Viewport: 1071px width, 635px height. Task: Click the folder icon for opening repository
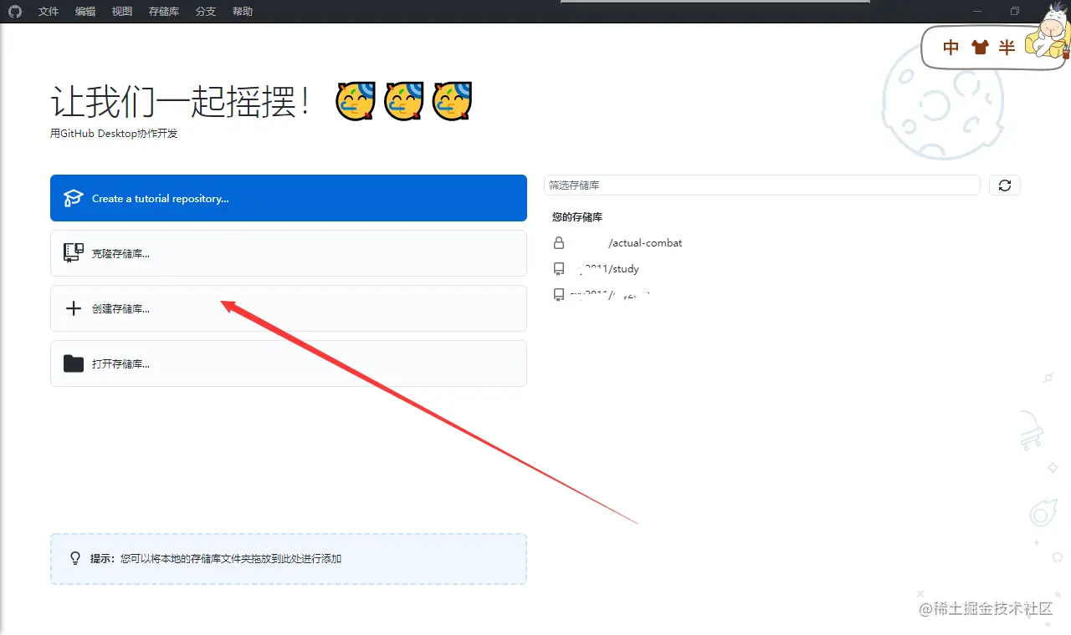pyautogui.click(x=74, y=363)
